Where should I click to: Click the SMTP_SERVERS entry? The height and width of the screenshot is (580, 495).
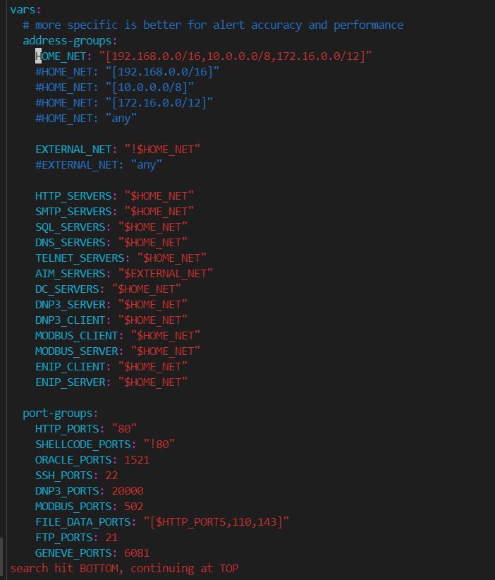[73, 211]
